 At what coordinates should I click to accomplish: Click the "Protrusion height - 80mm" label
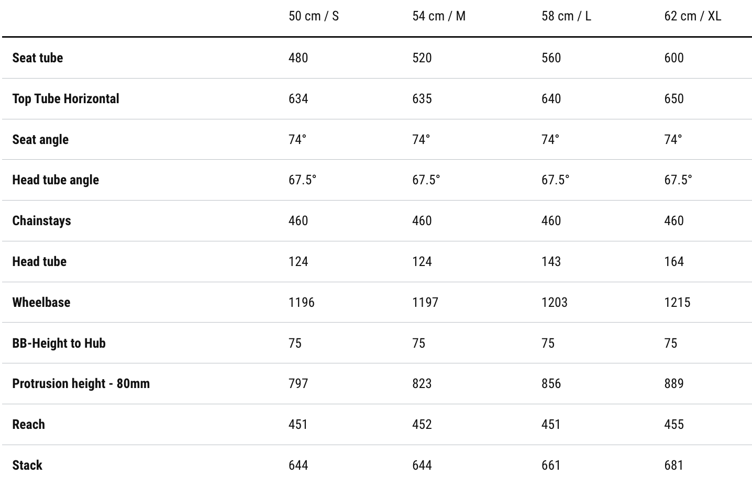click(81, 383)
